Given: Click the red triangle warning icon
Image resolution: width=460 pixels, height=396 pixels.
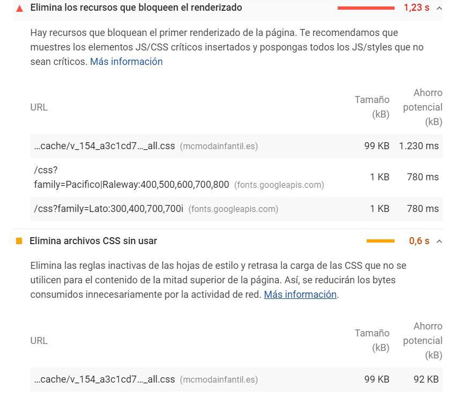Looking at the screenshot, I should click(20, 8).
